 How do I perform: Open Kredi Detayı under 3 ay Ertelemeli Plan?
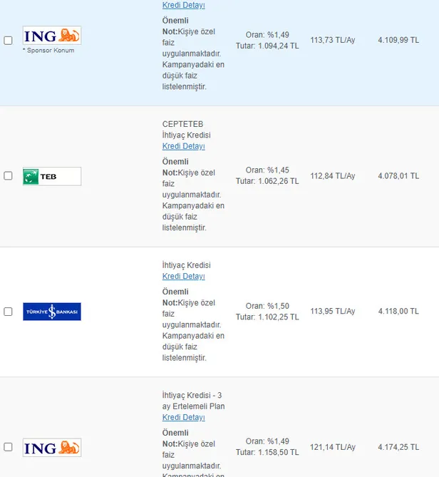tap(184, 417)
